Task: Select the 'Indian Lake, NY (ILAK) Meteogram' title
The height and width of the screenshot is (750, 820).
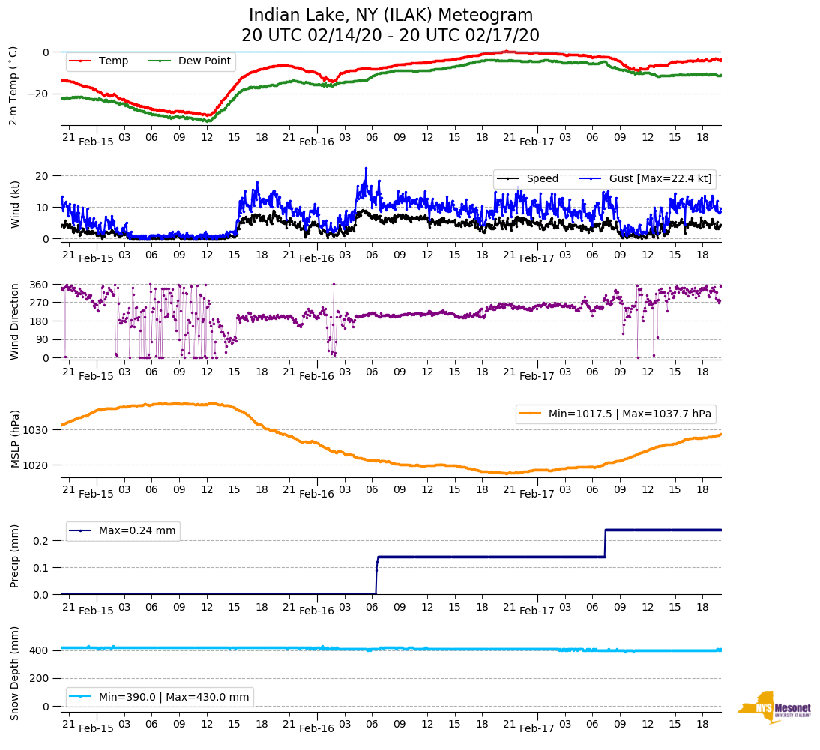Action: 391,16
